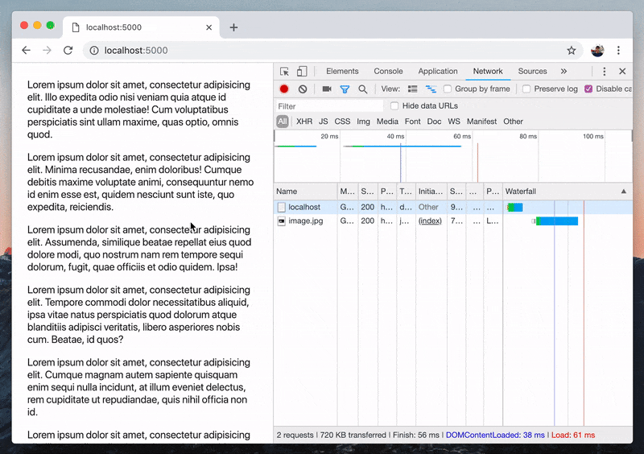Select the large request rows view icon
This screenshot has width=644, height=454.
pyautogui.click(x=413, y=89)
